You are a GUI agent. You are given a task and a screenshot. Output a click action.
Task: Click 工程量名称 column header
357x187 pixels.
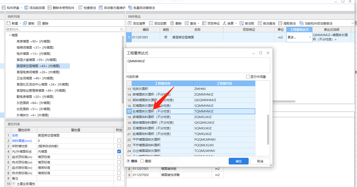click(x=163, y=83)
